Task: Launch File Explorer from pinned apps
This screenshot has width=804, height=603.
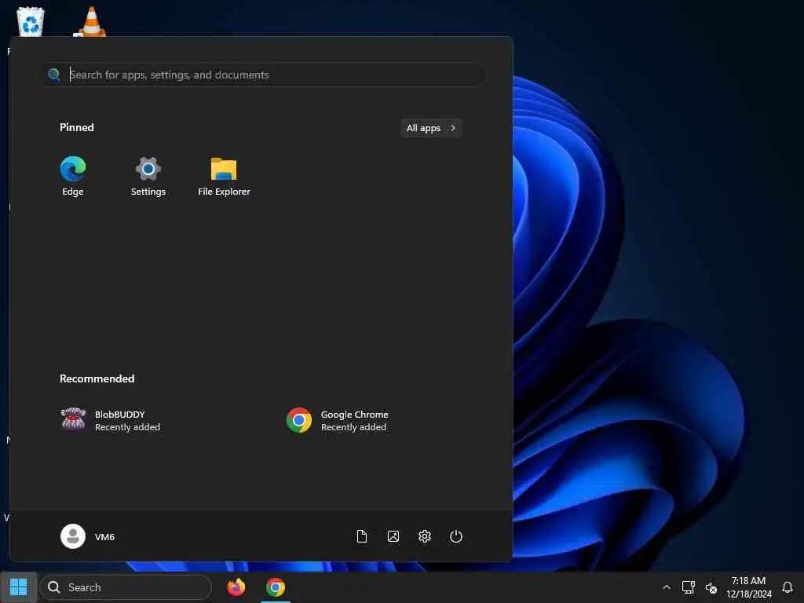Action: click(x=224, y=176)
